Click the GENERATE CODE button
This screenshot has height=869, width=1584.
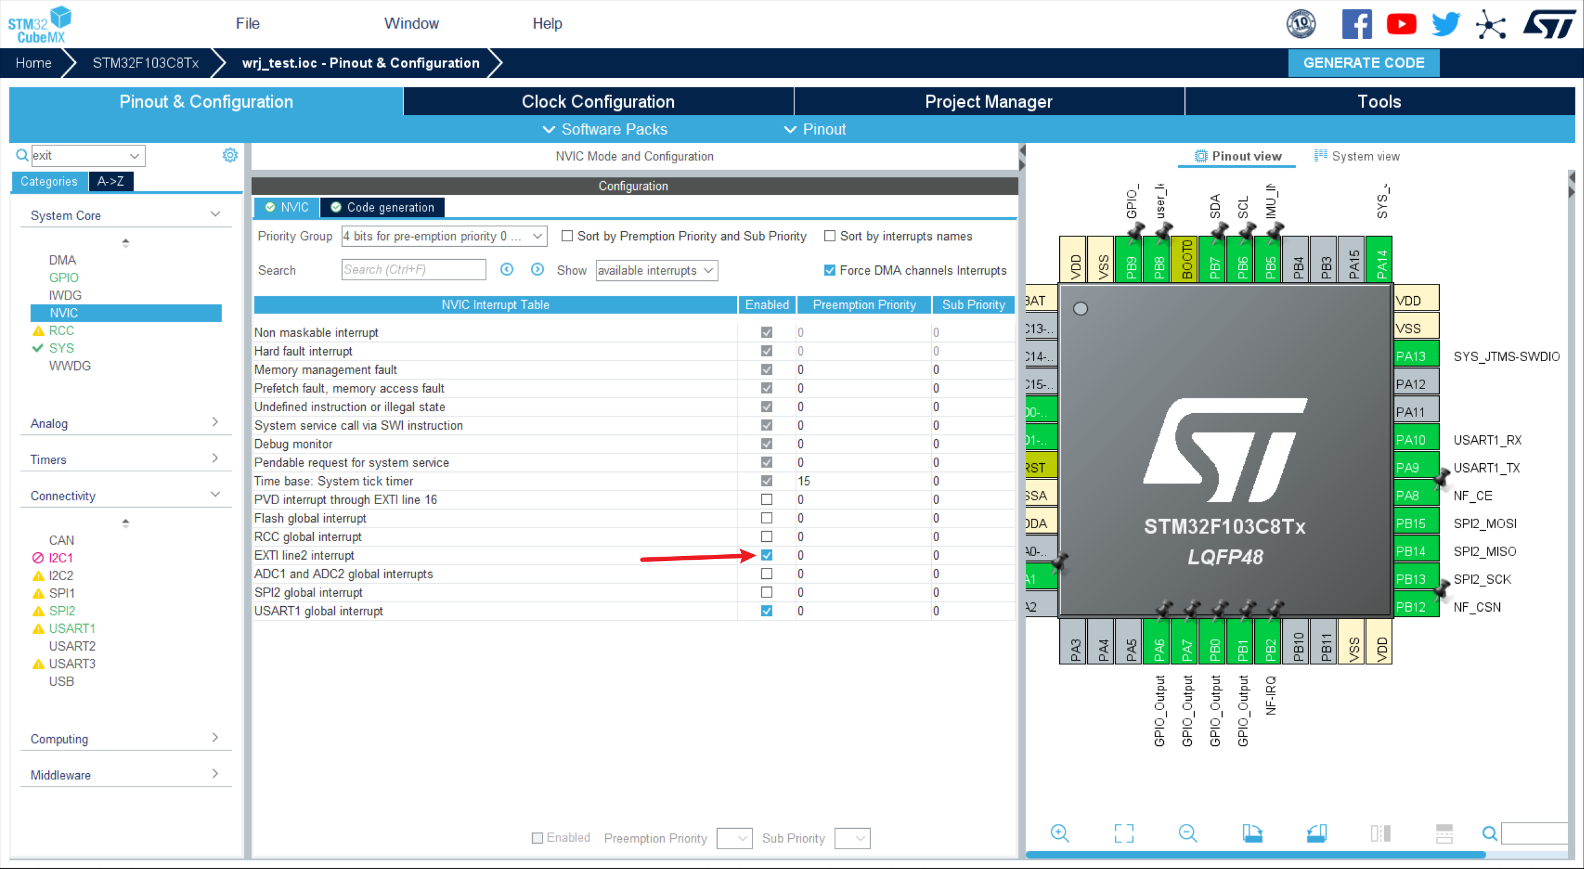[1364, 62]
